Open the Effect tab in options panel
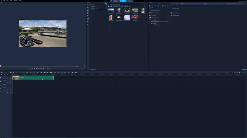247x138 pixels. (x=182, y=4)
